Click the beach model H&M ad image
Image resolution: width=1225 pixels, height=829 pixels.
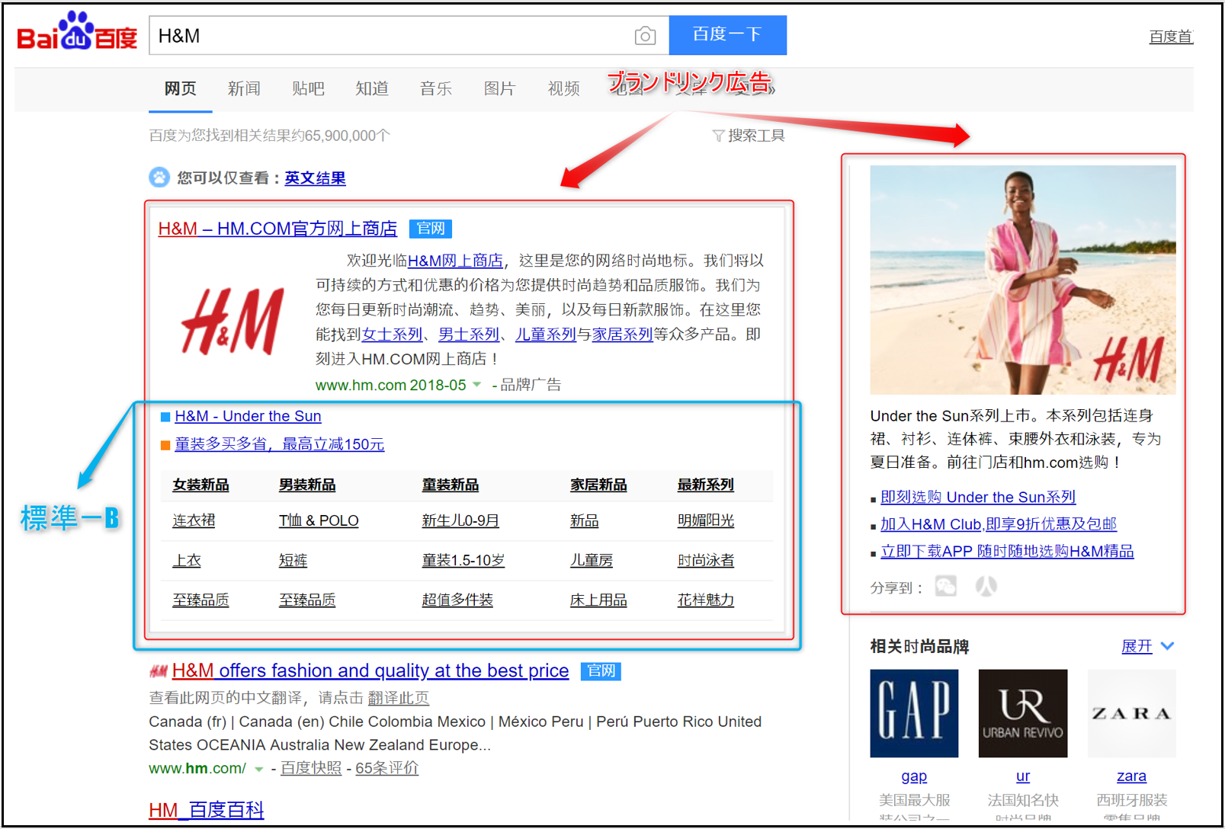[x=1023, y=280]
